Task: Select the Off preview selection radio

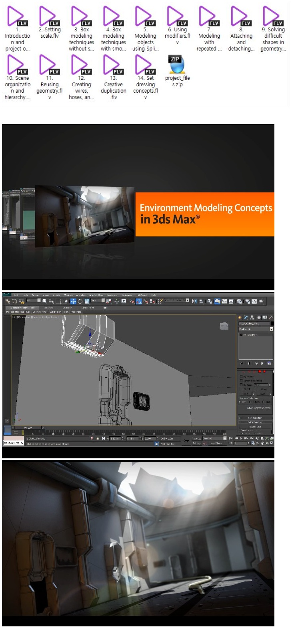Action: pos(240,402)
